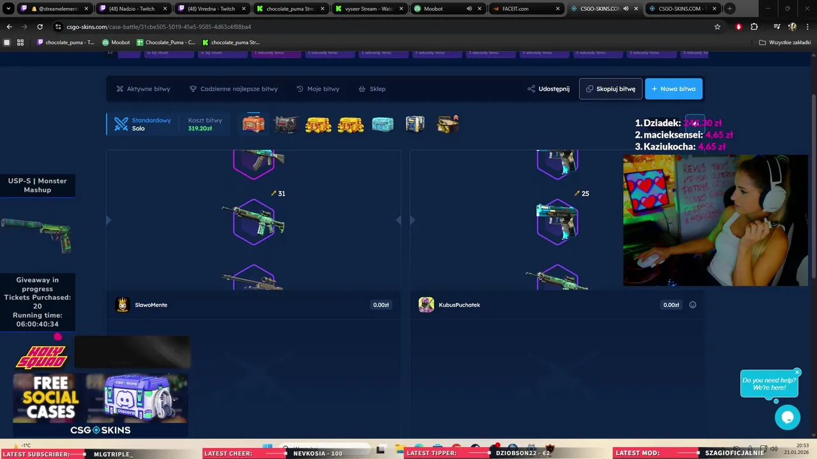Choose the last wooden chest case icon
Image resolution: width=817 pixels, height=459 pixels.
tap(447, 124)
